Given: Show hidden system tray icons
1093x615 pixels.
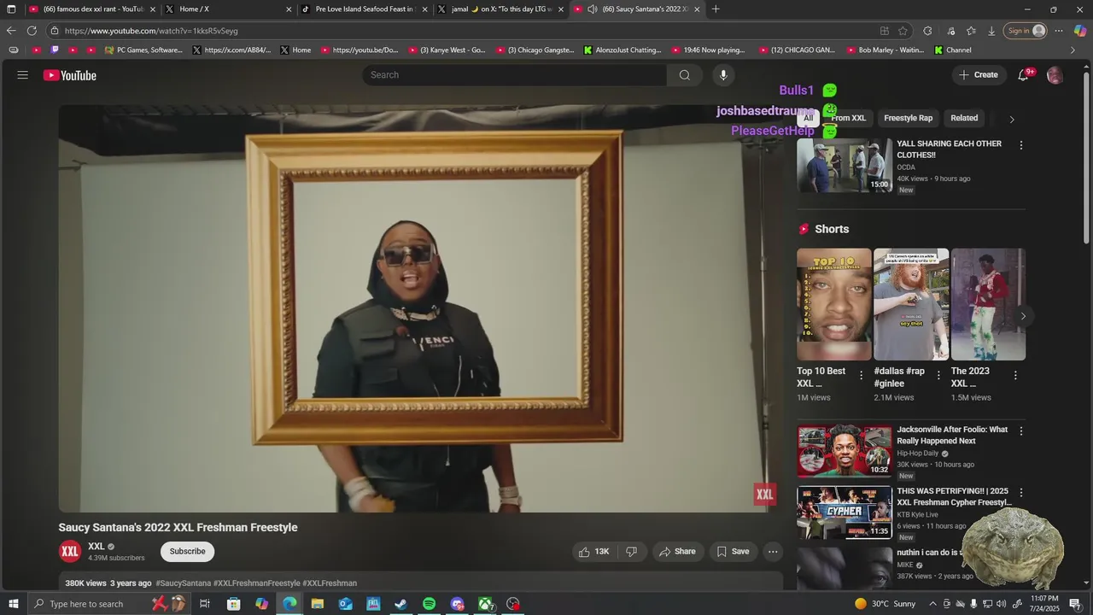Looking at the screenshot, I should coord(932,604).
